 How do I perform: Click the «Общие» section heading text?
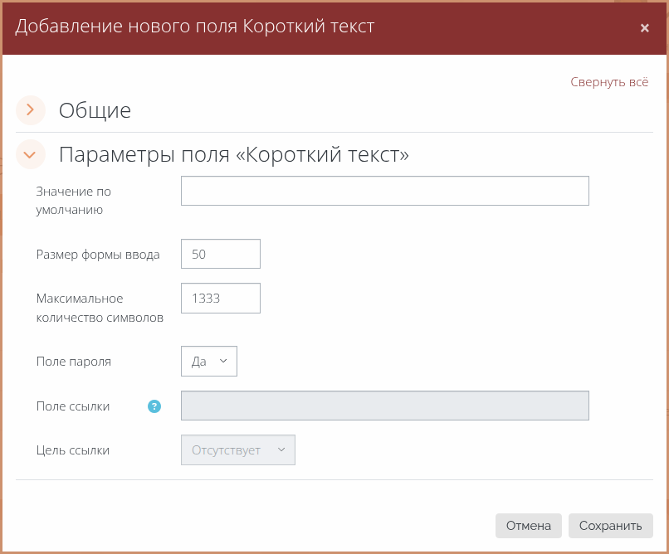click(x=95, y=109)
